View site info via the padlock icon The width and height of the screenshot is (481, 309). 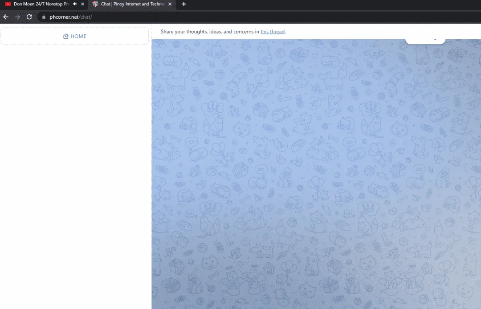[x=44, y=17]
